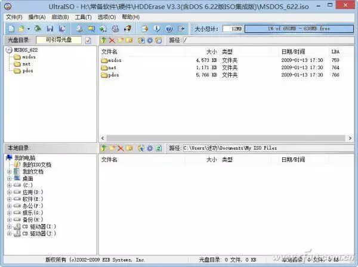Open the 文件(F) menu

(14, 17)
